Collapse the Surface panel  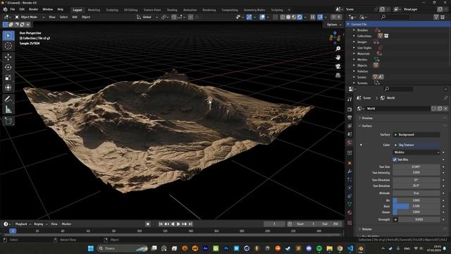[x=366, y=126]
